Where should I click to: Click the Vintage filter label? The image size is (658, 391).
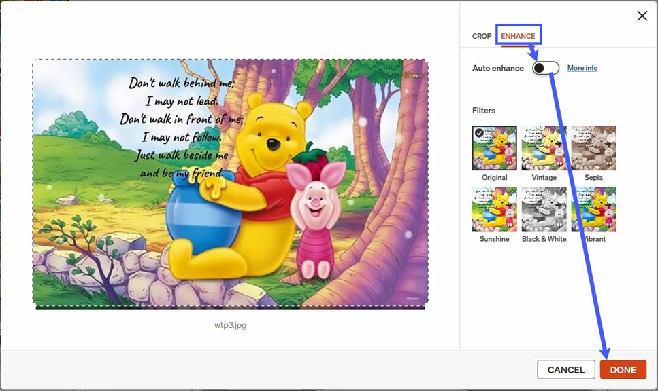[x=544, y=177]
